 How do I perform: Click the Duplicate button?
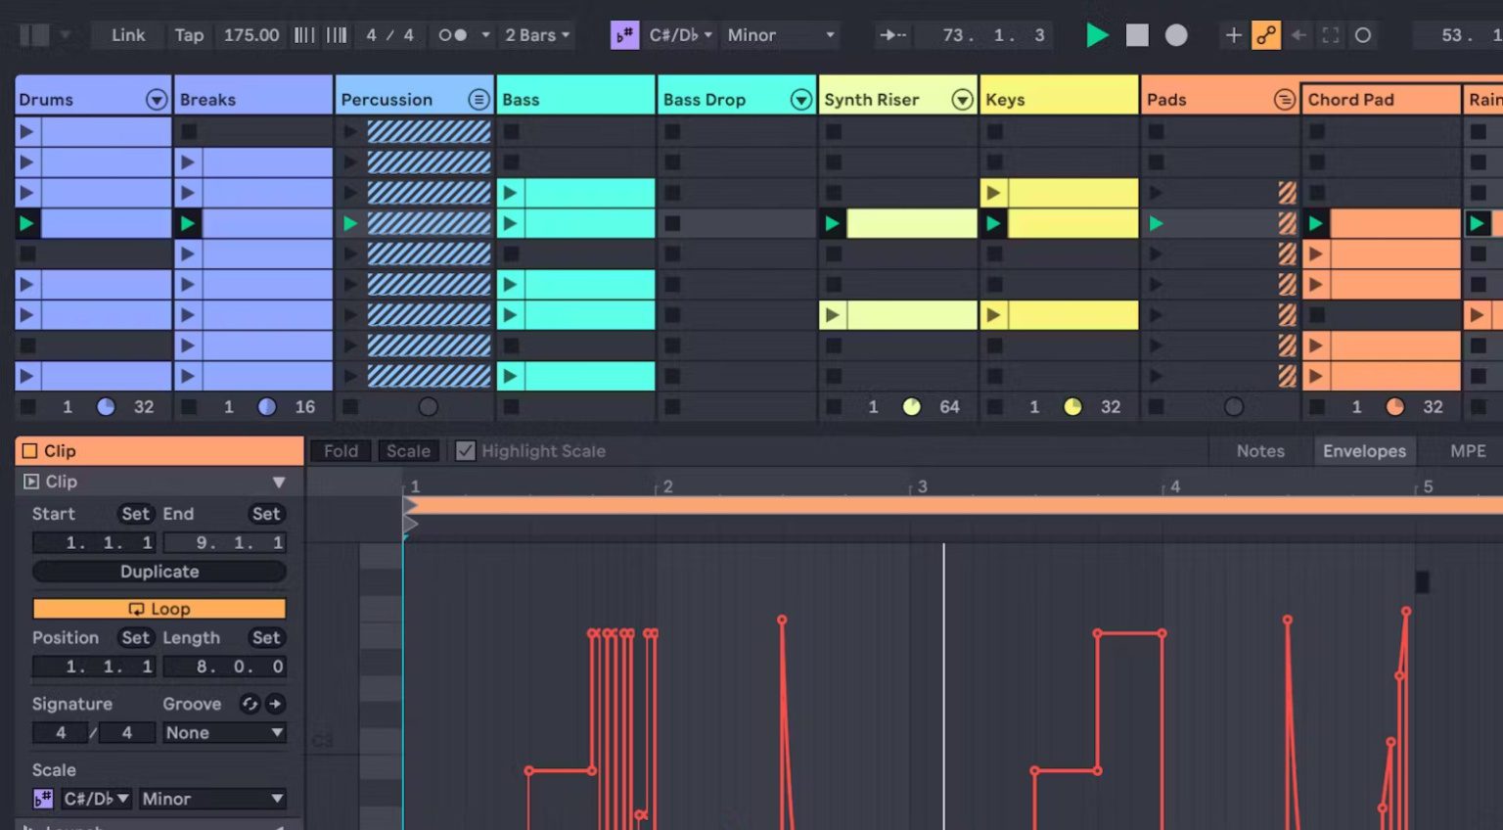[159, 572]
